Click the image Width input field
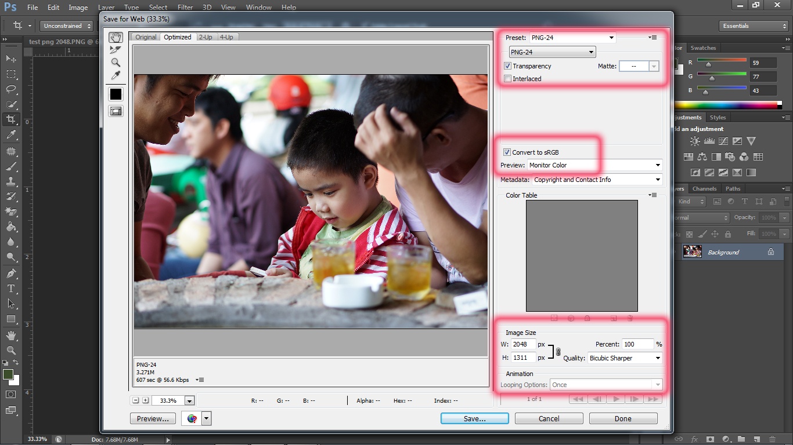The image size is (793, 445). pyautogui.click(x=522, y=344)
